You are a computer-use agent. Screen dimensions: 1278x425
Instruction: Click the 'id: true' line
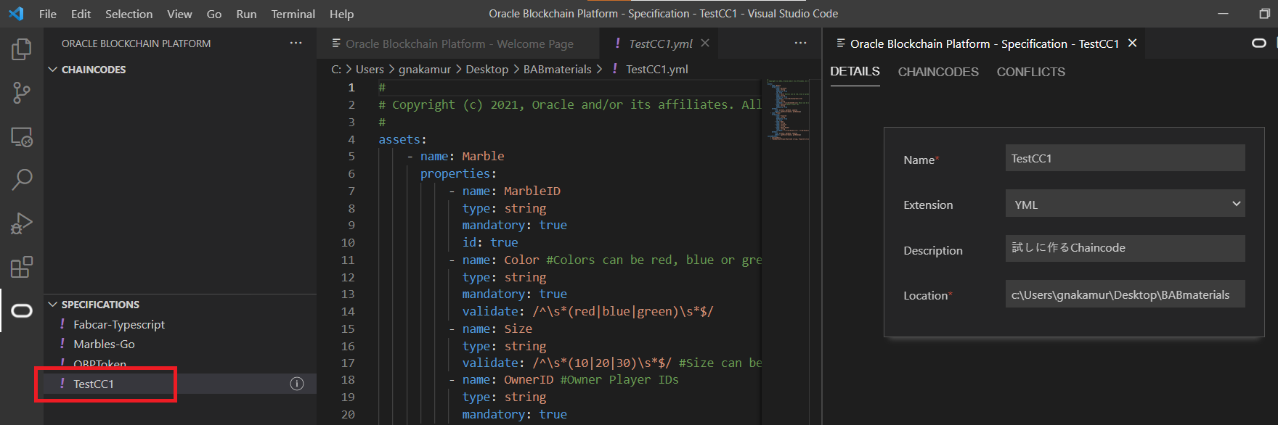point(490,242)
